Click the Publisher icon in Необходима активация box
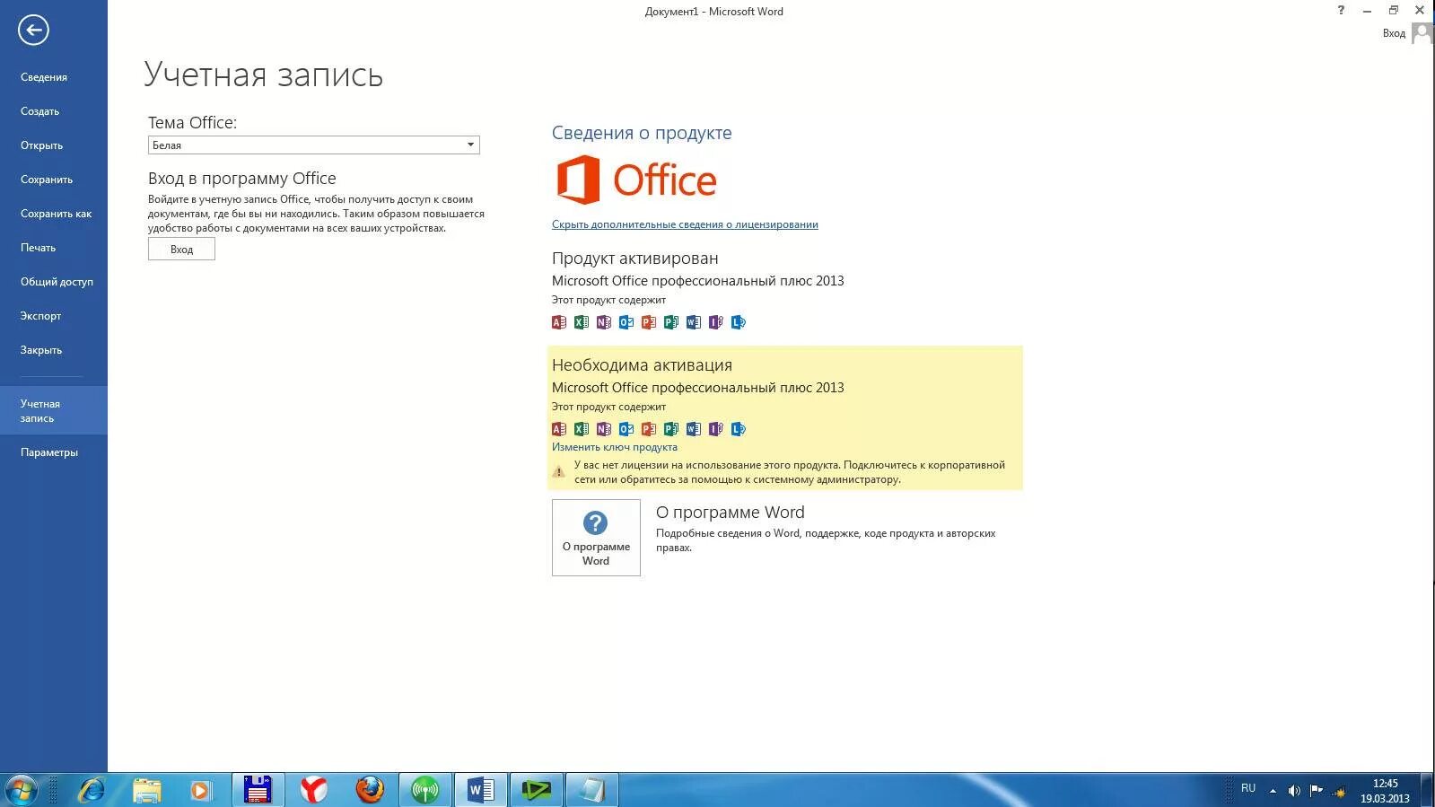The width and height of the screenshot is (1435, 807). coord(671,429)
